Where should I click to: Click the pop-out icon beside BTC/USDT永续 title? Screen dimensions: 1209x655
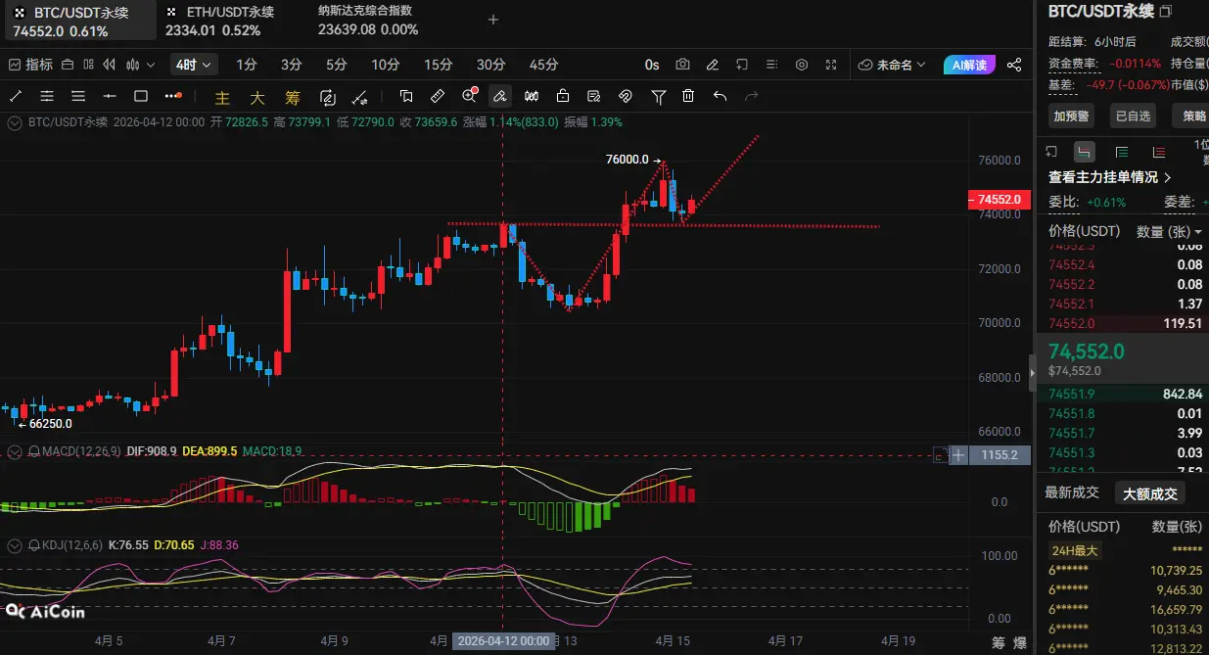pos(1165,12)
